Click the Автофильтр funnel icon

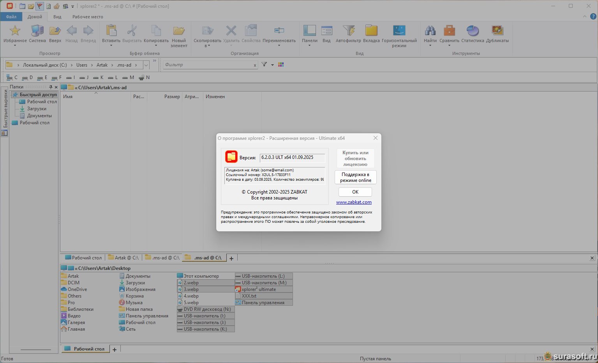[348, 31]
